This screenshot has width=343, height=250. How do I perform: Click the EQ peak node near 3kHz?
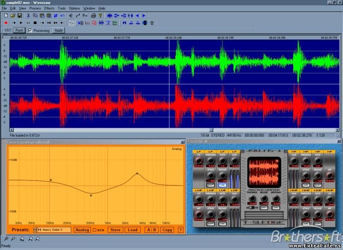pyautogui.click(x=137, y=173)
